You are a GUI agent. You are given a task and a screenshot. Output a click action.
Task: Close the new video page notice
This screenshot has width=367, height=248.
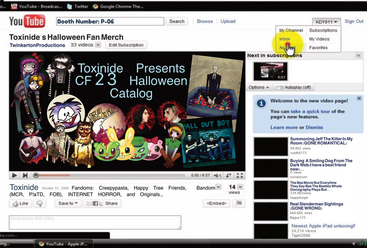click(359, 98)
